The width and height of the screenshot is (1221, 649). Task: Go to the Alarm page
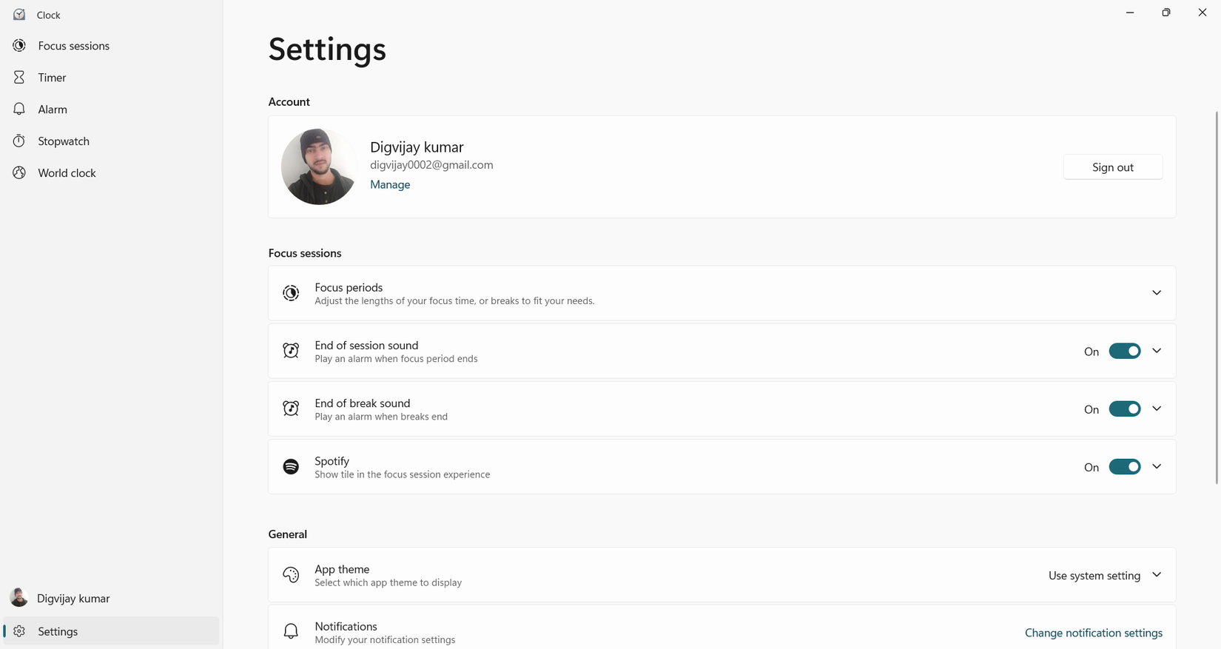tap(53, 110)
